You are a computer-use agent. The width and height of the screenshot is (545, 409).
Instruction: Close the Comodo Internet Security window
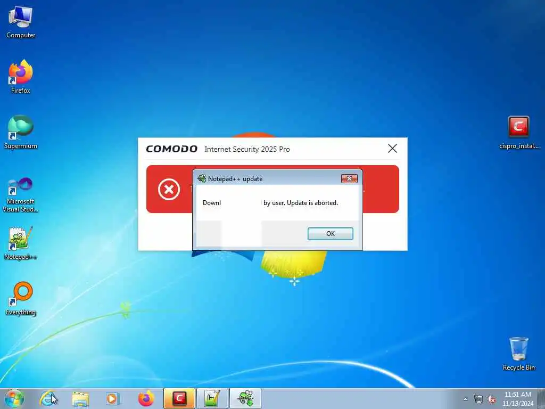click(x=392, y=149)
